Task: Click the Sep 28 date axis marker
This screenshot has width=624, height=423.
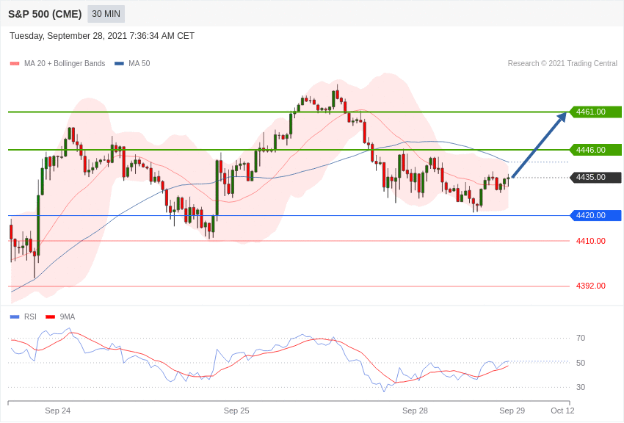Action: [415, 411]
